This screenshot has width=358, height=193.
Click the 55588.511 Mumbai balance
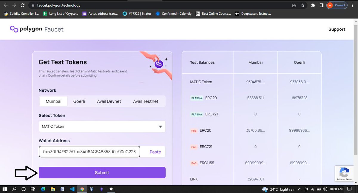pos(255,98)
